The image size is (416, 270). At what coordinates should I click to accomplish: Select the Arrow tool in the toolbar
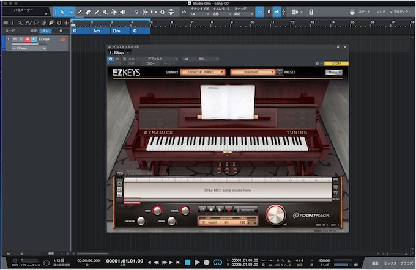pyautogui.click(x=62, y=12)
